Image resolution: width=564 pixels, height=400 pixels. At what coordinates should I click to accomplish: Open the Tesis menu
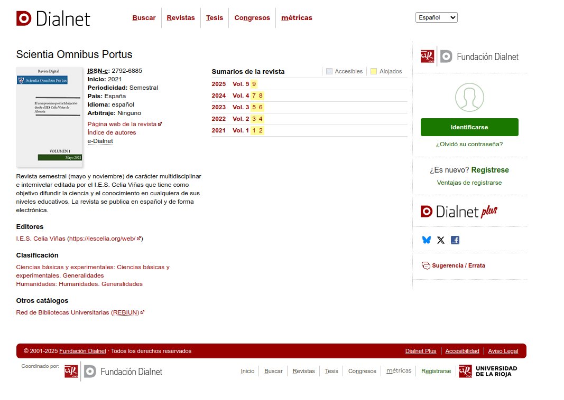coord(215,17)
